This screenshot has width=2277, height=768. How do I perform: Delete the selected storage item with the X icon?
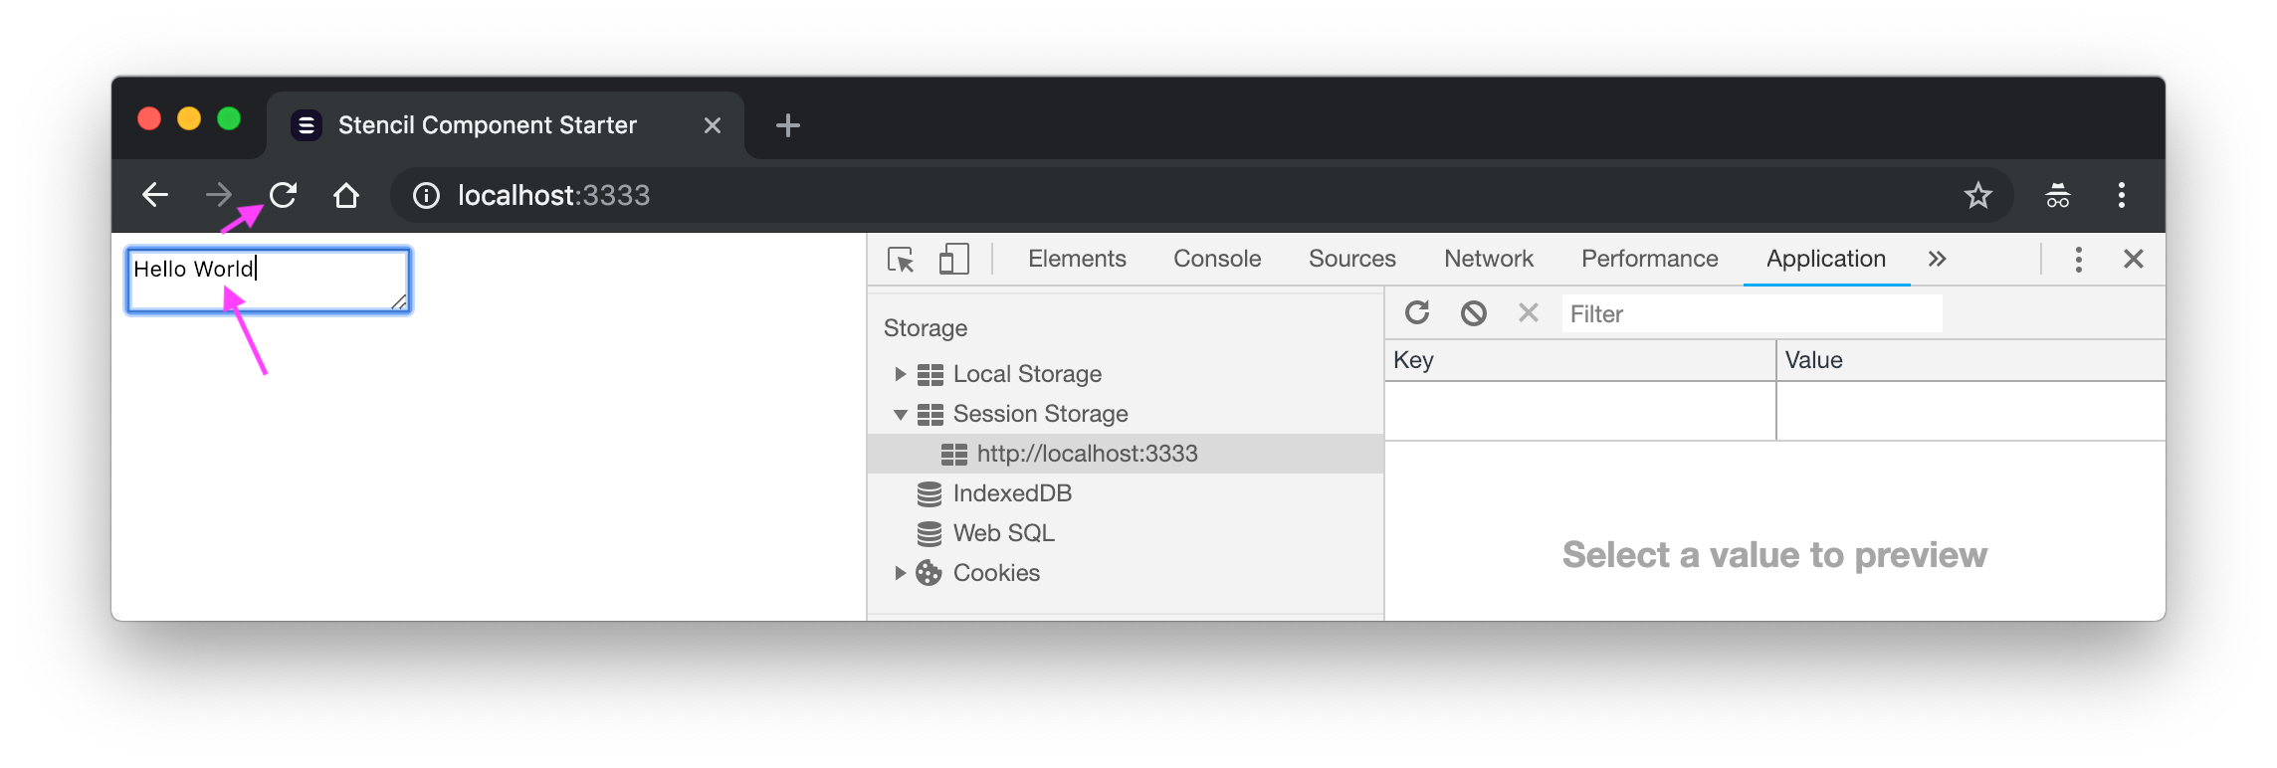[1528, 312]
